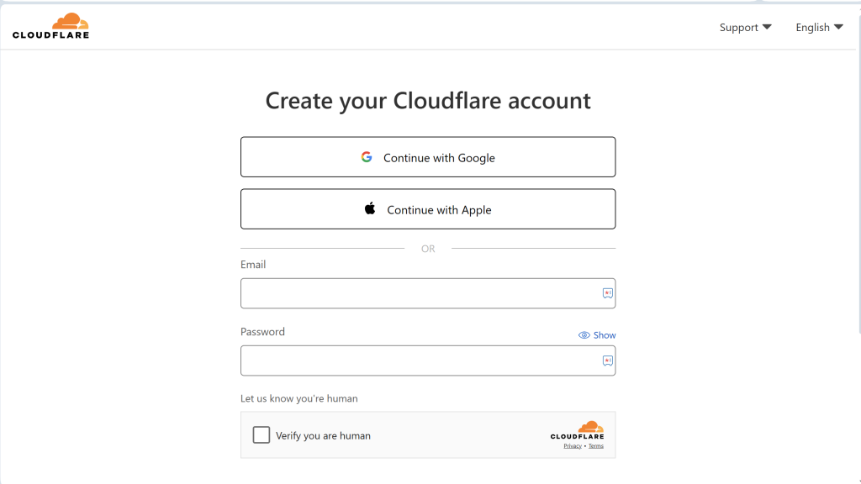The width and height of the screenshot is (861, 484).
Task: Focus the Email input field
Action: tap(428, 293)
